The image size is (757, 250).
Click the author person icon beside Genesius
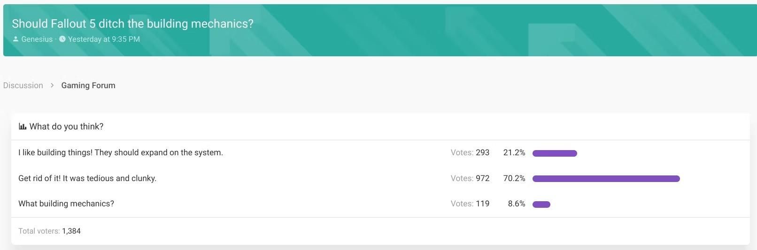pyautogui.click(x=15, y=39)
